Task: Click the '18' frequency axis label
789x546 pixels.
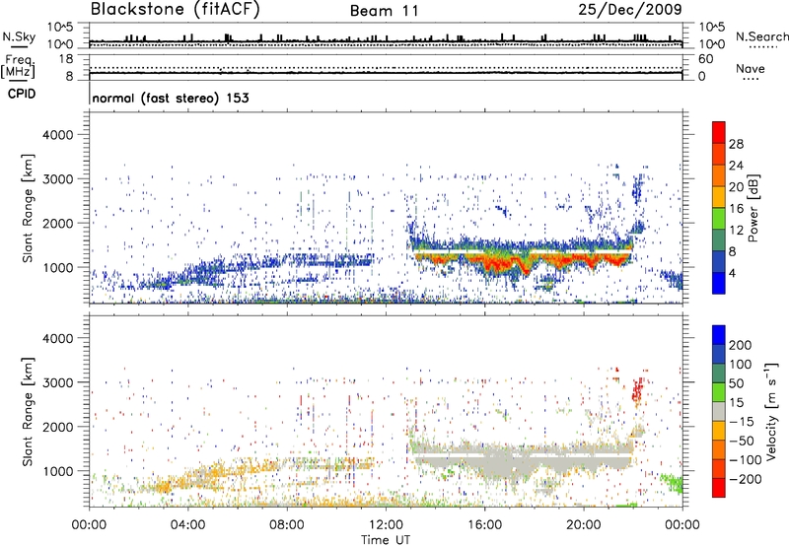Action: pos(66,59)
